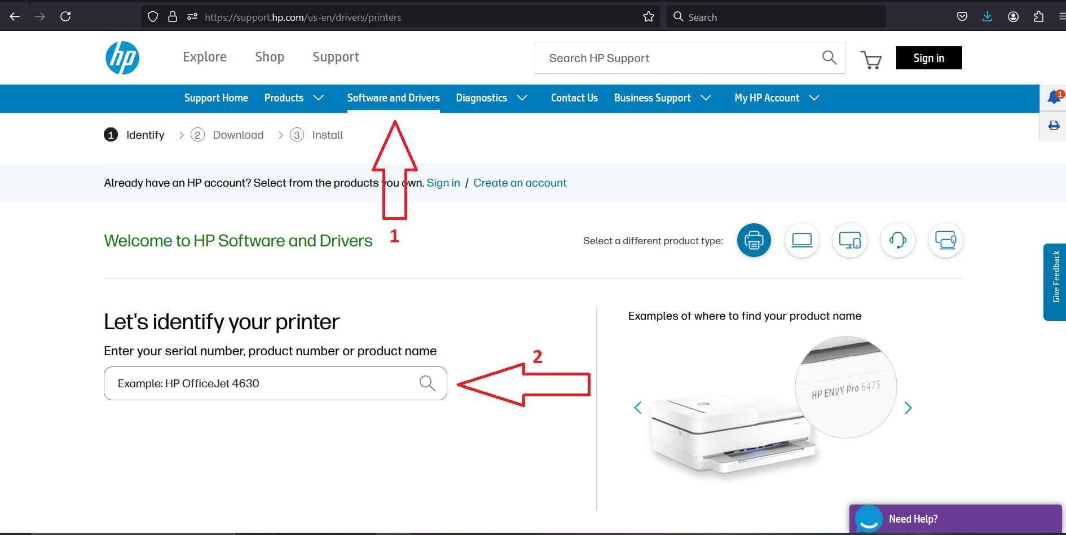Select headset accessory product type icon
This screenshot has height=535, width=1066.
pos(897,241)
